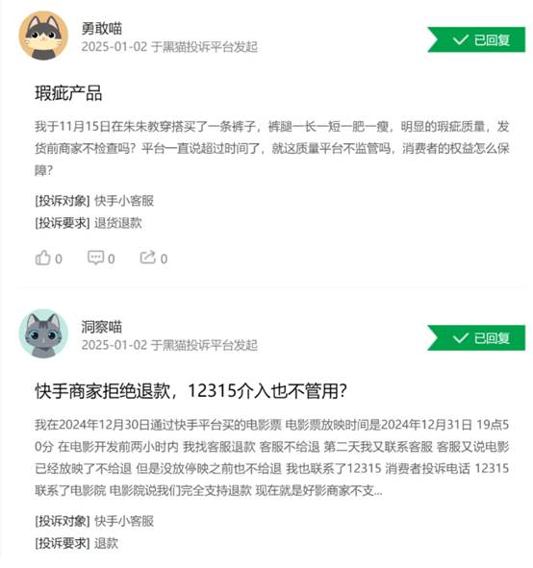Image resolution: width=533 pixels, height=568 pixels.
Task: Open 洞察喵 grey cat avatar
Action: 43,333
